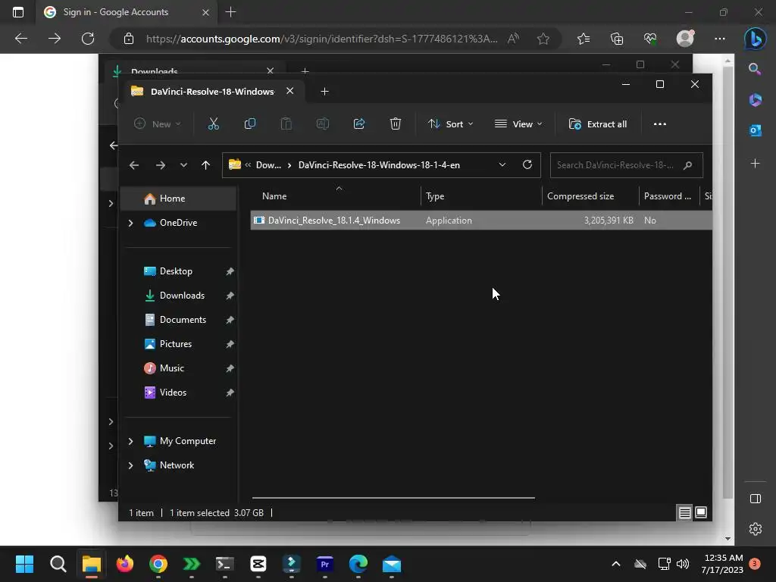This screenshot has height=582, width=776.
Task: Open Edge sidebar settings gear
Action: [x=756, y=529]
